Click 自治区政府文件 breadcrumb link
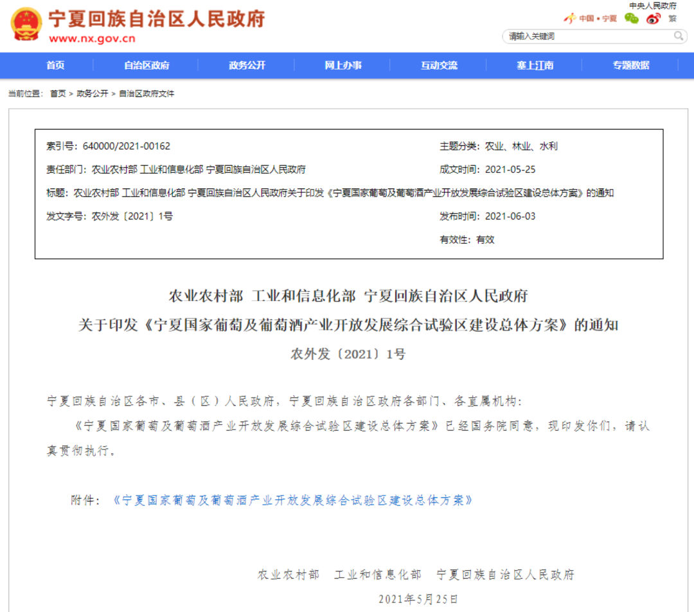Image resolution: width=694 pixels, height=612 pixels. pyautogui.click(x=147, y=94)
